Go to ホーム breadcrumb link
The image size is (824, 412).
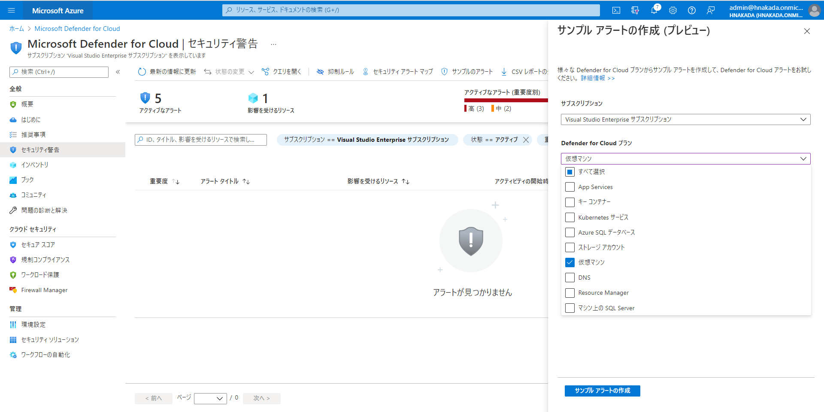click(17, 29)
